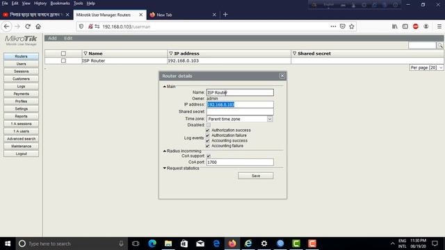Uncheck Accounting success log event
The image size is (445, 250).
[208, 141]
